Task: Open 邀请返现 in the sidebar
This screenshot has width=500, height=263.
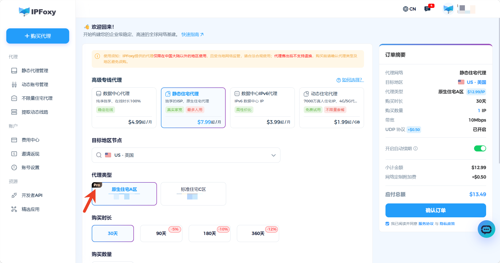Action: (x=30, y=154)
